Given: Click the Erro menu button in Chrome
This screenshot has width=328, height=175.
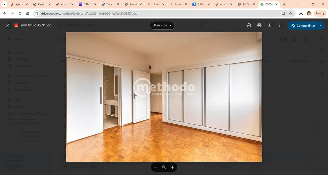Looking at the screenshot, I should (320, 13).
